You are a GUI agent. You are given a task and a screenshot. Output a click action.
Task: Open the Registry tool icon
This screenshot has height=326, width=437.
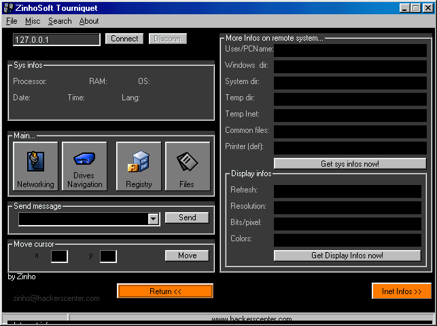click(x=139, y=166)
